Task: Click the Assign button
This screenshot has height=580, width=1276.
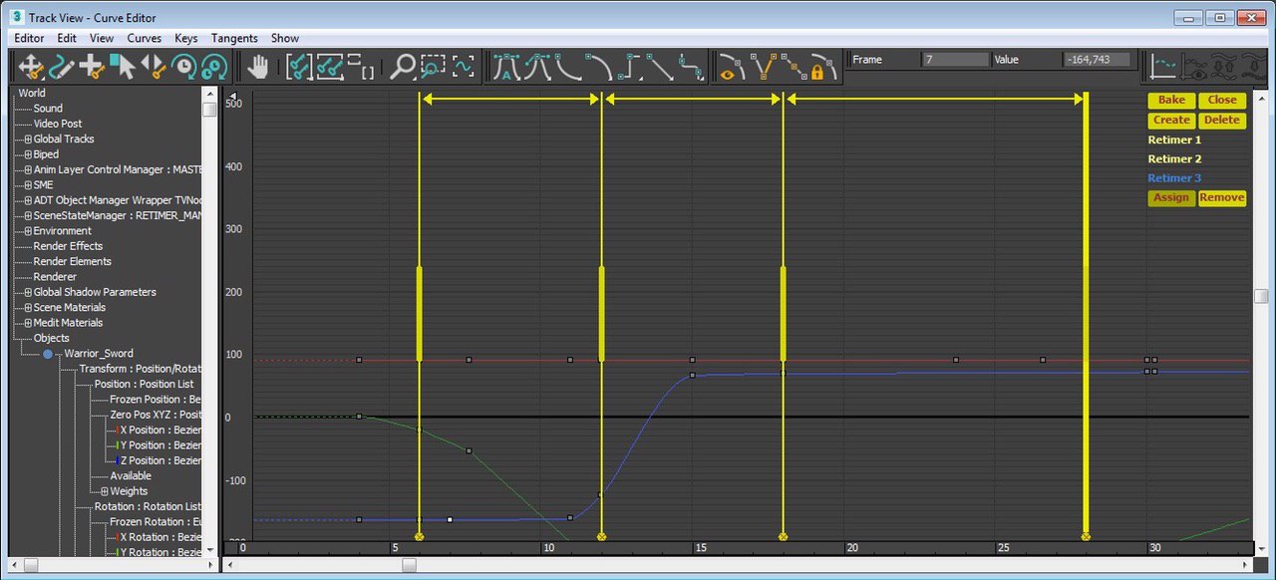Action: point(1171,197)
